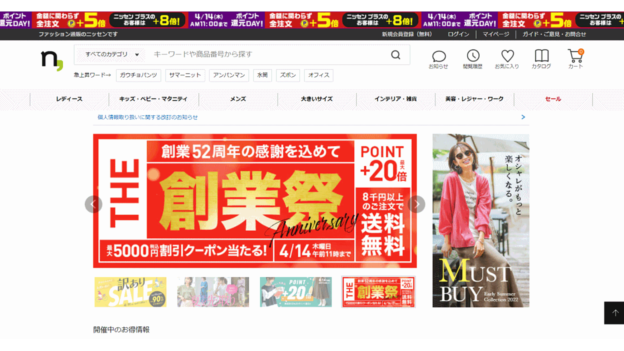Select the 訳あり SALE thumbnail
The height and width of the screenshot is (351, 624).
(130, 292)
